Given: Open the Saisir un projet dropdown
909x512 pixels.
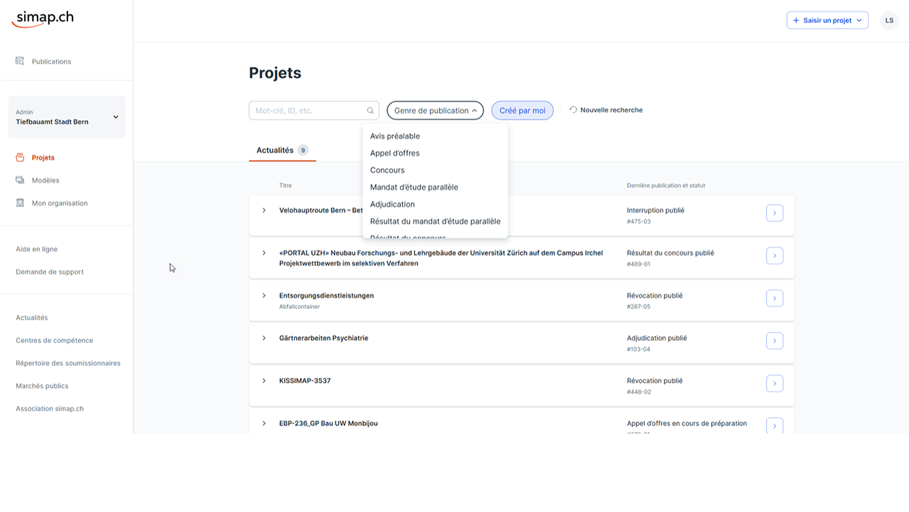Looking at the screenshot, I should pyautogui.click(x=827, y=20).
